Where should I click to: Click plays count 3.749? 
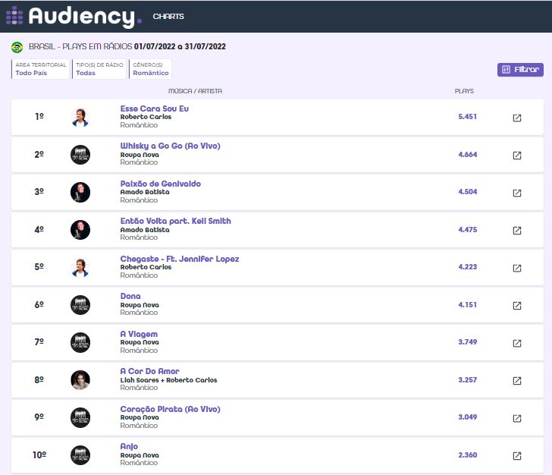(468, 341)
